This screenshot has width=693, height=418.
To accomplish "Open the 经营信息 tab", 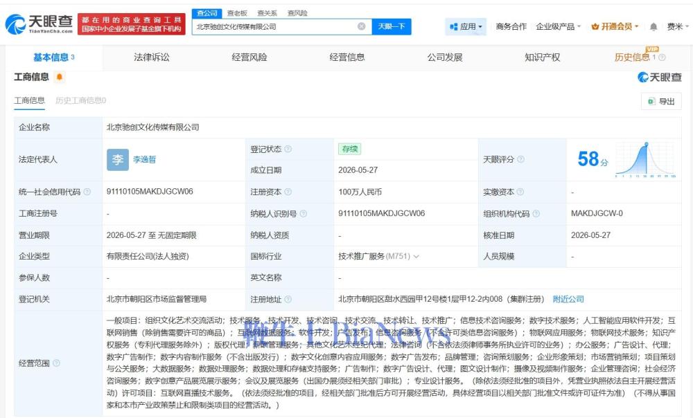I will click(x=347, y=57).
